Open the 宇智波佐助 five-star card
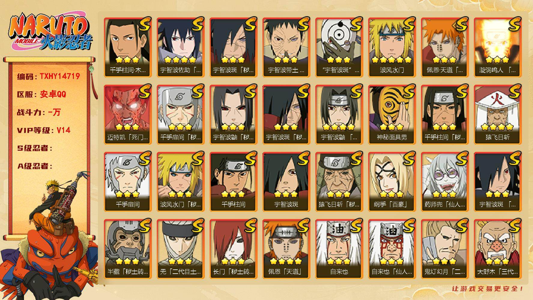The height and width of the screenshot is (300, 533). 180,47
